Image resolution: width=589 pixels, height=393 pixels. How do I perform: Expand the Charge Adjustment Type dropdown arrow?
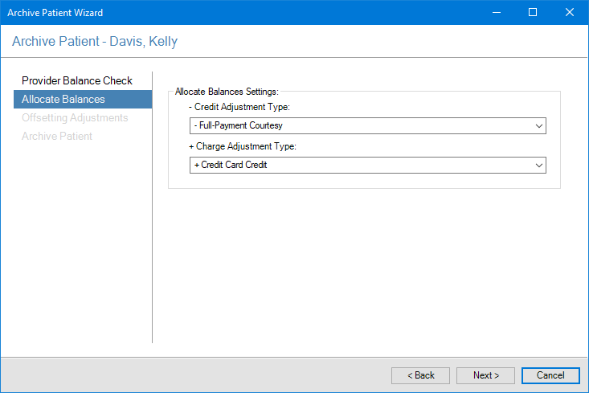point(538,165)
